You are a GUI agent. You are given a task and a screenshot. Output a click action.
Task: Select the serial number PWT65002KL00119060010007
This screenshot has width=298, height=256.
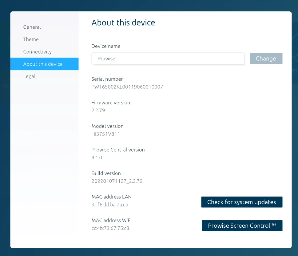127,87
